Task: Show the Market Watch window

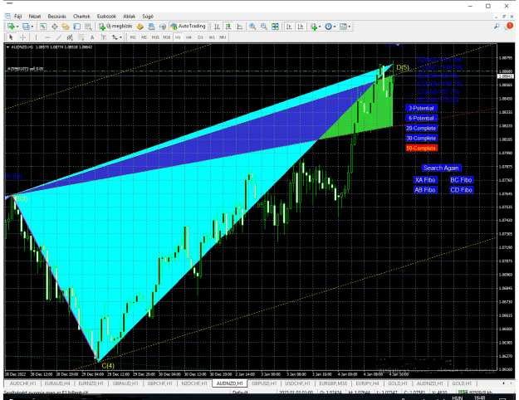Action: click(x=43, y=27)
